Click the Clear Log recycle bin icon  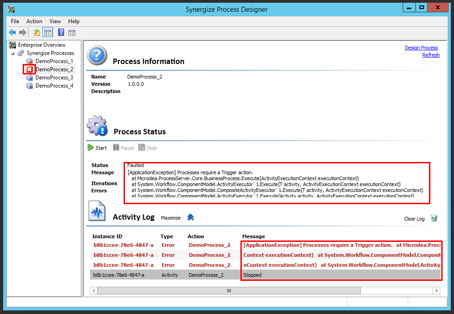tap(434, 218)
